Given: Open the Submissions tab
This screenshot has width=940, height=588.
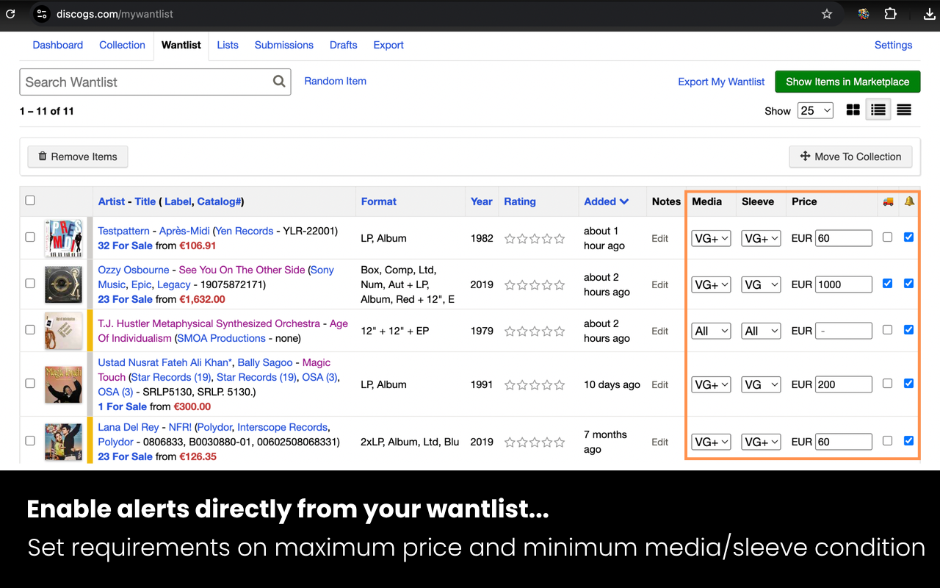Looking at the screenshot, I should click(x=284, y=45).
